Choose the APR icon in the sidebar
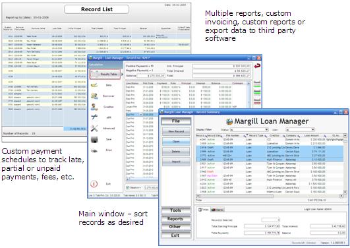Screen dimensions: 350x248 coord(94,117)
